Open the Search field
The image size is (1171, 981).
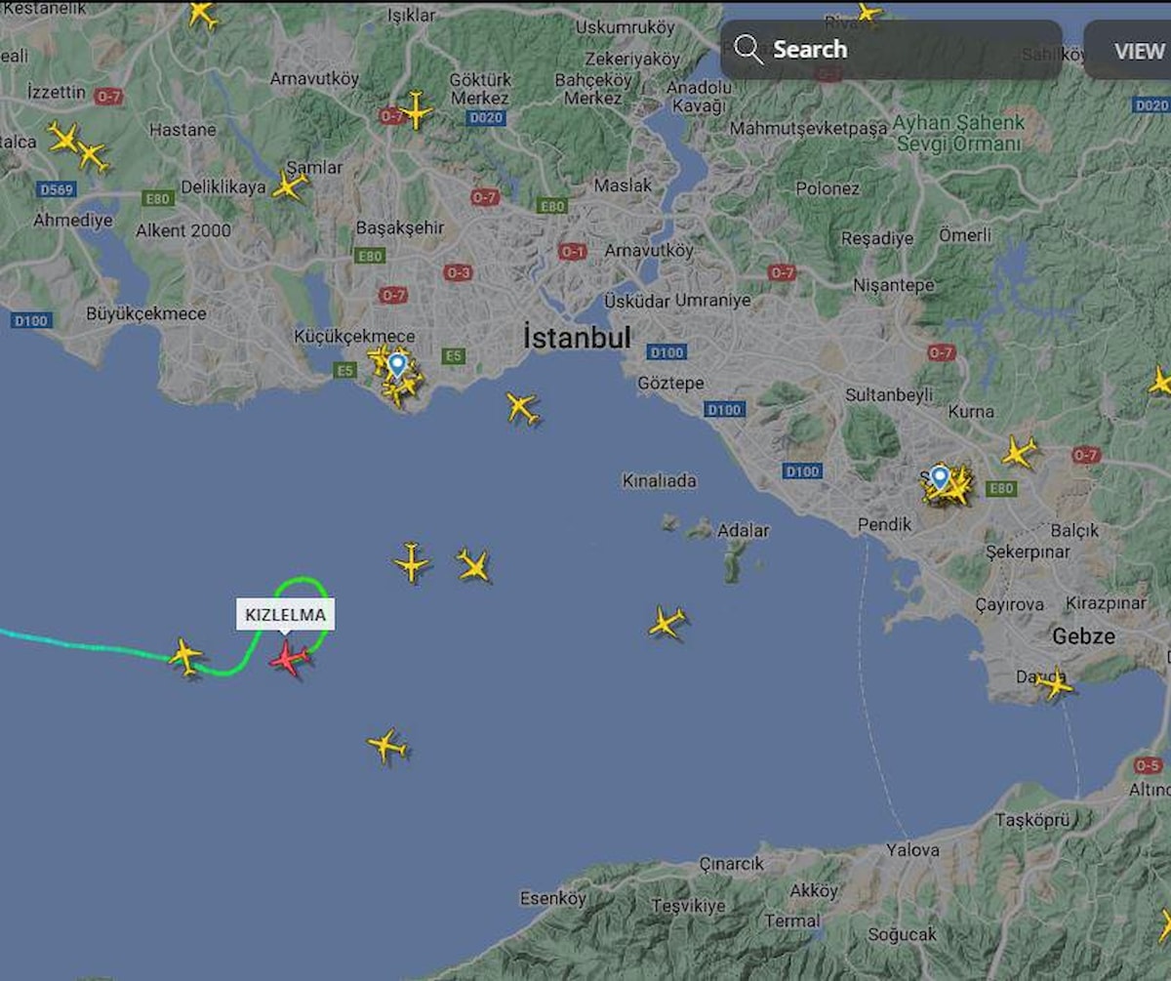click(x=891, y=50)
